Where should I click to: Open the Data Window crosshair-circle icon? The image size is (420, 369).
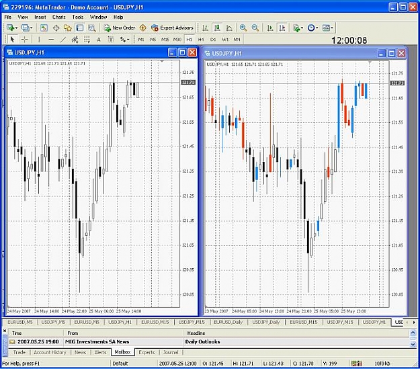coord(56,28)
